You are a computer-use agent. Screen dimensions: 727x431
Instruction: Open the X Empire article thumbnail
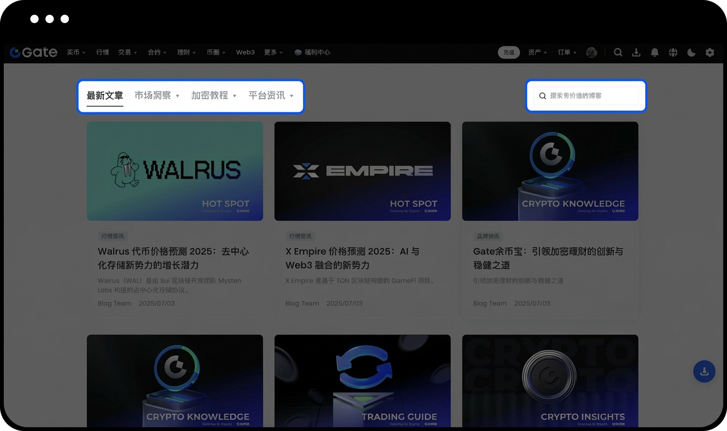tap(362, 171)
